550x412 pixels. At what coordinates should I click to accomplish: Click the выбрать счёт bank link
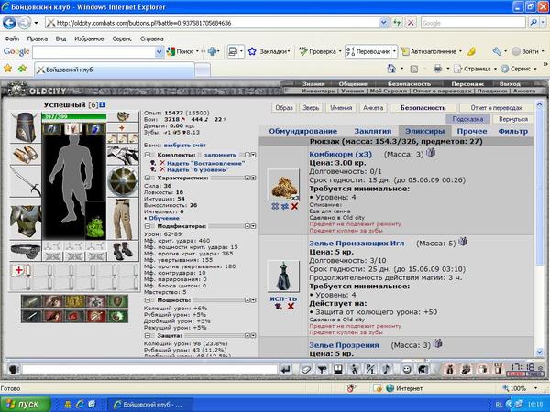pos(184,145)
